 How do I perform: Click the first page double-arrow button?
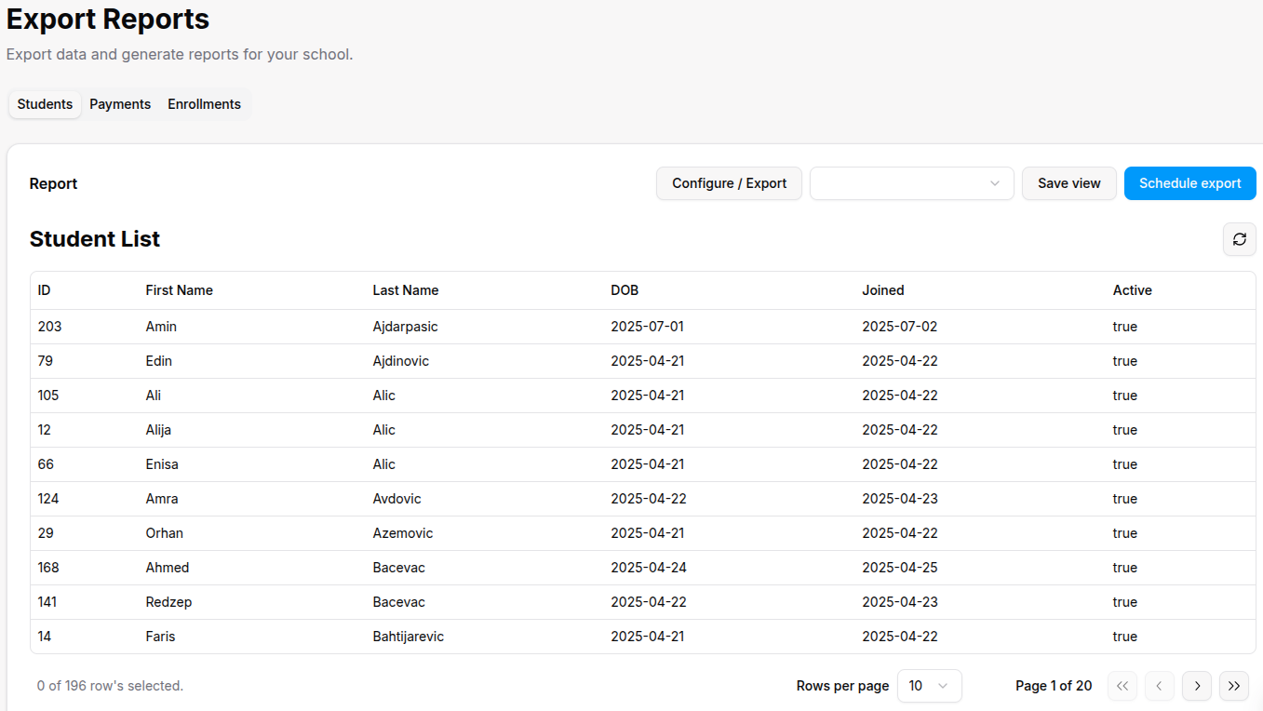pyautogui.click(x=1122, y=686)
